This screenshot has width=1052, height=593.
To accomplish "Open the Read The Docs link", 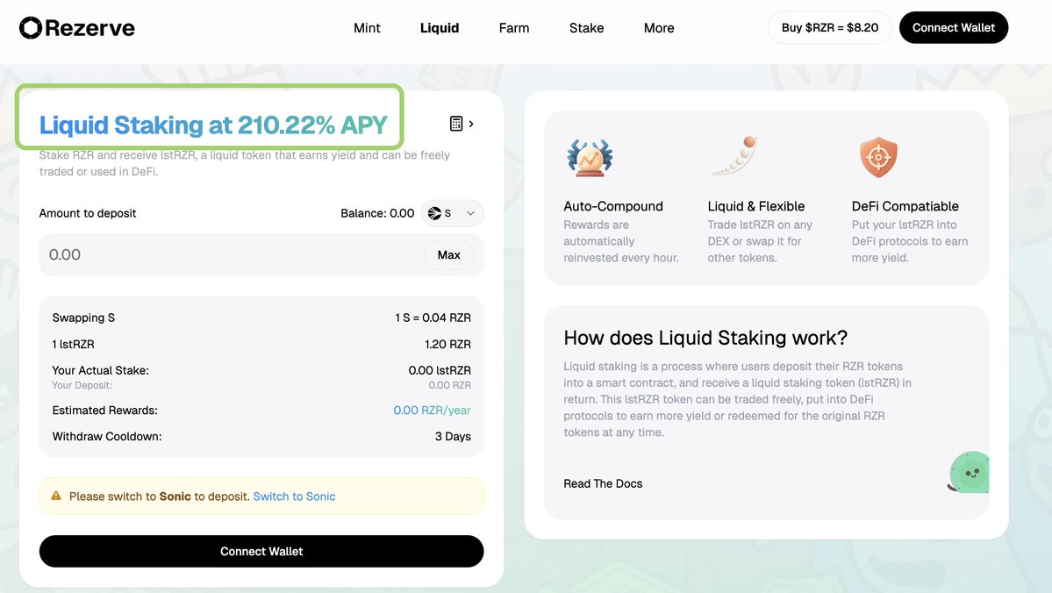I will (603, 483).
